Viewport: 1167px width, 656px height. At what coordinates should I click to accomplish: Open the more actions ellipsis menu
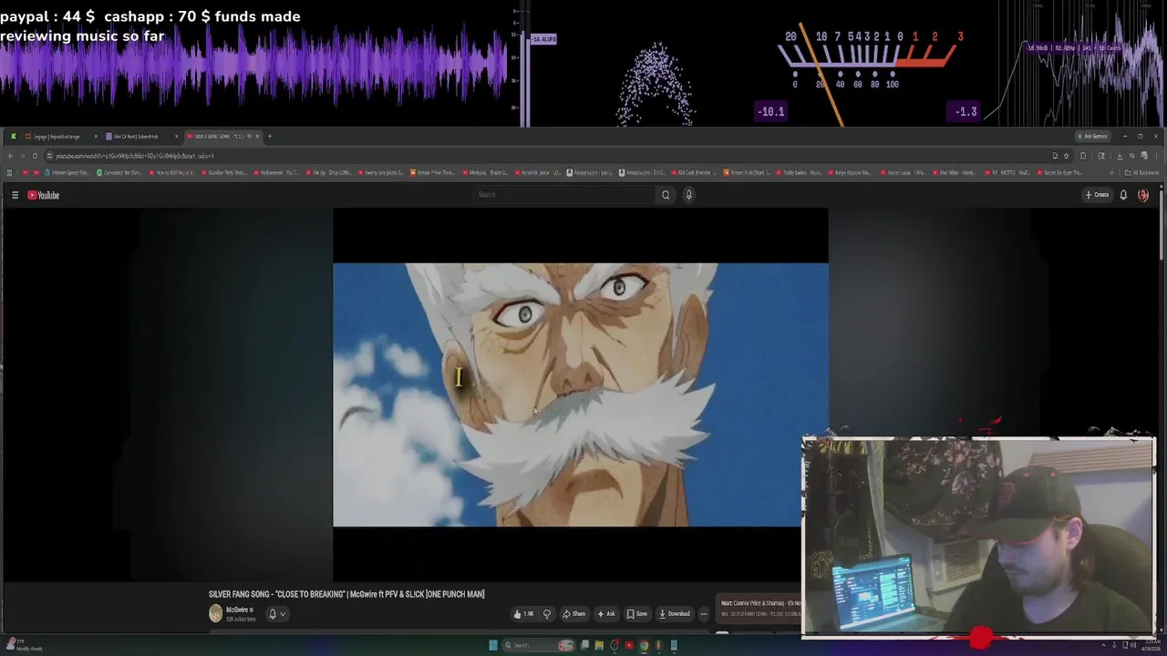pyautogui.click(x=703, y=614)
